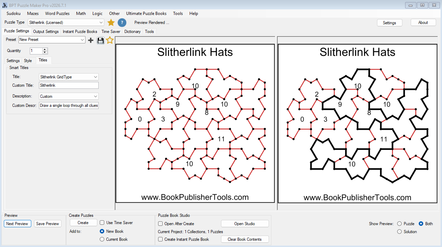
Task: Open the Ultimate Puzzle Books menu
Action: (x=146, y=14)
